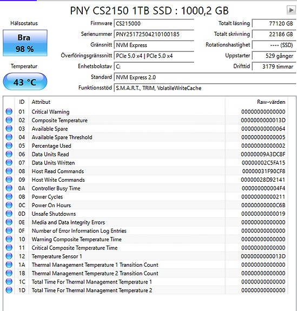Click the status dot for Unsafe Shutdowns
Image resolution: width=297 pixels, height=311 pixels.
coord(9,214)
